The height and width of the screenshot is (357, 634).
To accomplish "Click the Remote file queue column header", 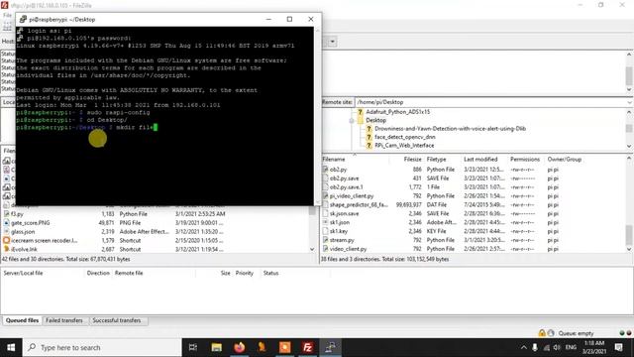I will 129,273.
